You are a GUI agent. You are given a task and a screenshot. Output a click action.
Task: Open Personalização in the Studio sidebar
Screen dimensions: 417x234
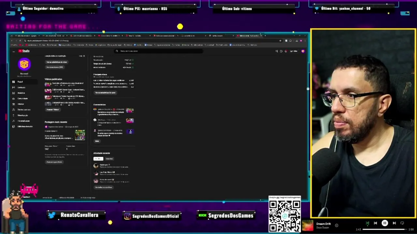(23, 121)
